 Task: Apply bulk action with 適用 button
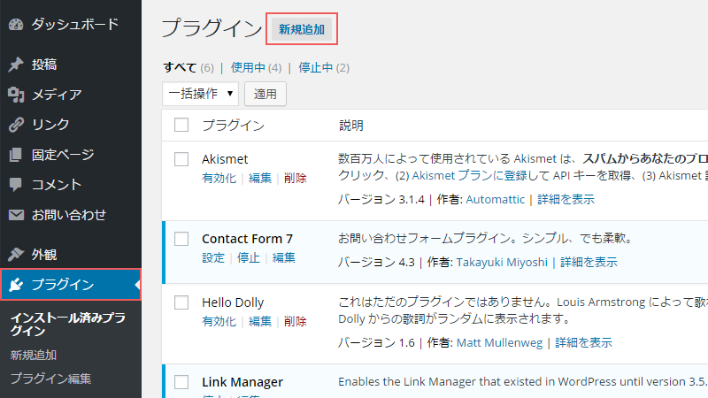tap(265, 94)
